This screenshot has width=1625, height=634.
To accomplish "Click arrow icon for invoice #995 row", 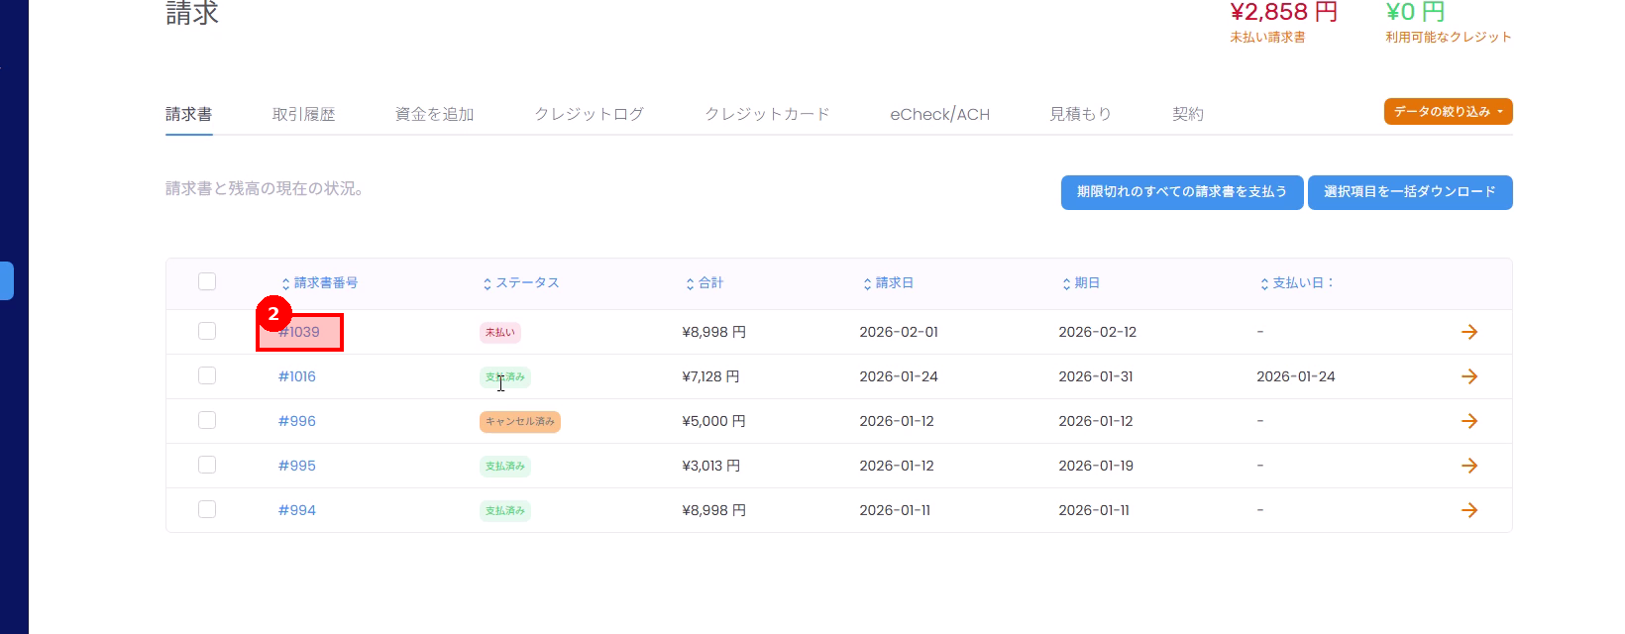I will coord(1469,466).
